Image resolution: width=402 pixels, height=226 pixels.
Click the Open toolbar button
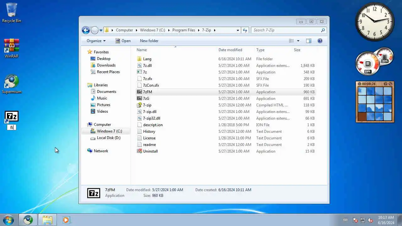point(123,41)
